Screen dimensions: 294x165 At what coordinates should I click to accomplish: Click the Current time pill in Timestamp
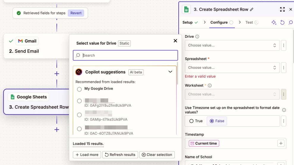pos(204,143)
